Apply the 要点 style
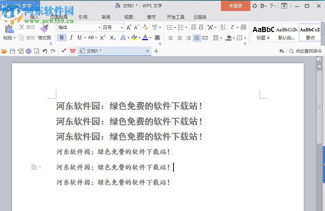The width and height of the screenshot is (325, 211). 310,33
